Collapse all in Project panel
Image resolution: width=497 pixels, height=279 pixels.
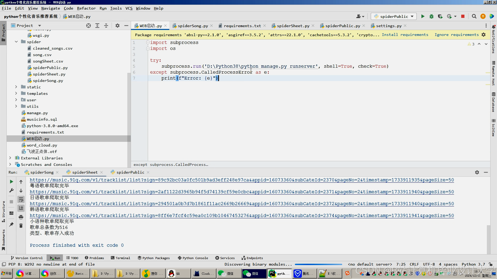[x=106, y=26]
